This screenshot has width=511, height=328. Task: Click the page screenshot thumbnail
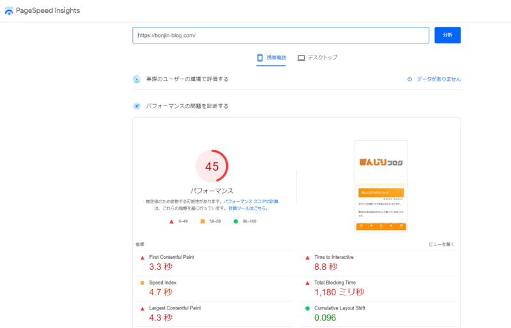[x=381, y=186]
